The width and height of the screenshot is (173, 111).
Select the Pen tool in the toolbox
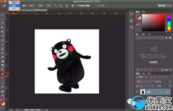(x=3, y=74)
